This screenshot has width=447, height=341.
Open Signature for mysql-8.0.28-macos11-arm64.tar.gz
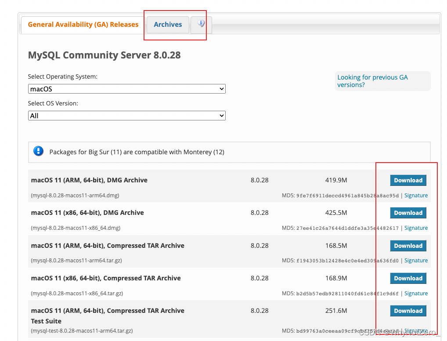416,261
